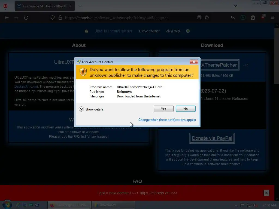Click program name 'UltraUXThemePatcher_4.4.1.exe' text
This screenshot has width=279, height=209.
click(x=139, y=87)
